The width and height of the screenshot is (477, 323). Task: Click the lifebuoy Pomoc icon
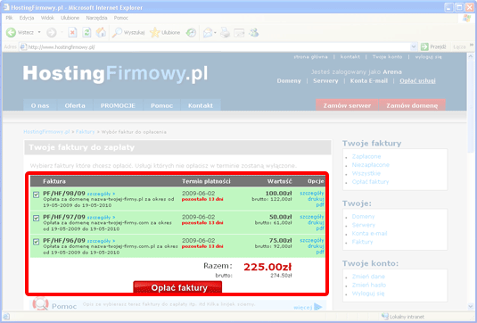click(41, 303)
